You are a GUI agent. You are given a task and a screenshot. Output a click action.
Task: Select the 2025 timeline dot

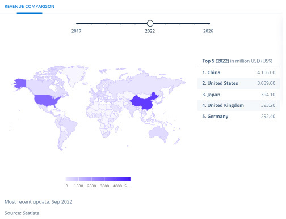(194, 24)
